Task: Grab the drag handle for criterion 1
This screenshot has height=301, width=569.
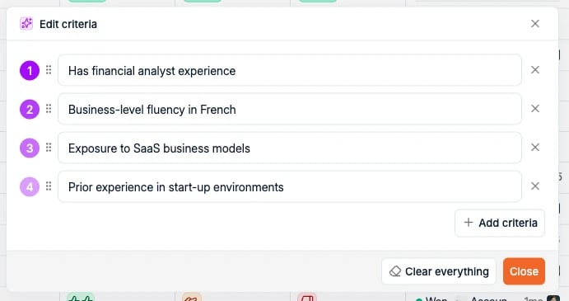Action: tap(49, 70)
